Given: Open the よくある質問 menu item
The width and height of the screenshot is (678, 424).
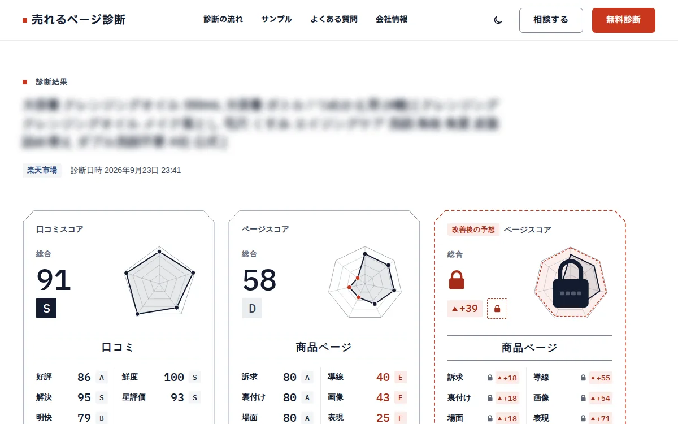Looking at the screenshot, I should coord(334,19).
